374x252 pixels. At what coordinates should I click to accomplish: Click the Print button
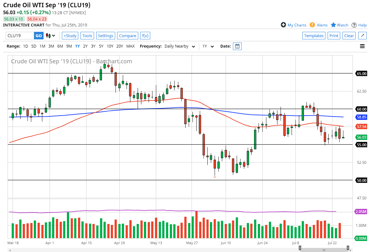pos(334,36)
